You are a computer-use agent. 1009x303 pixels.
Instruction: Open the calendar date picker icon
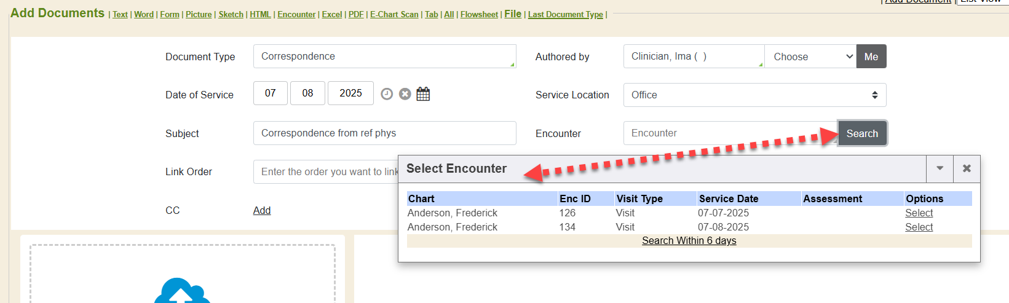pos(423,94)
